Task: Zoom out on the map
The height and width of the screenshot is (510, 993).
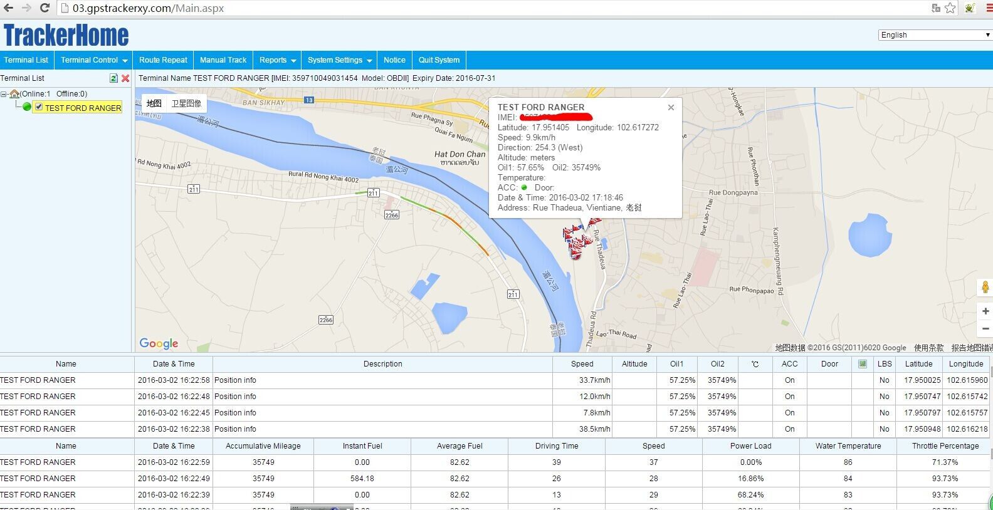Action: (x=985, y=328)
